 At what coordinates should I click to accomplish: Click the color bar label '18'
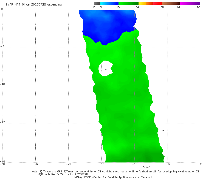[x=118, y=7]
